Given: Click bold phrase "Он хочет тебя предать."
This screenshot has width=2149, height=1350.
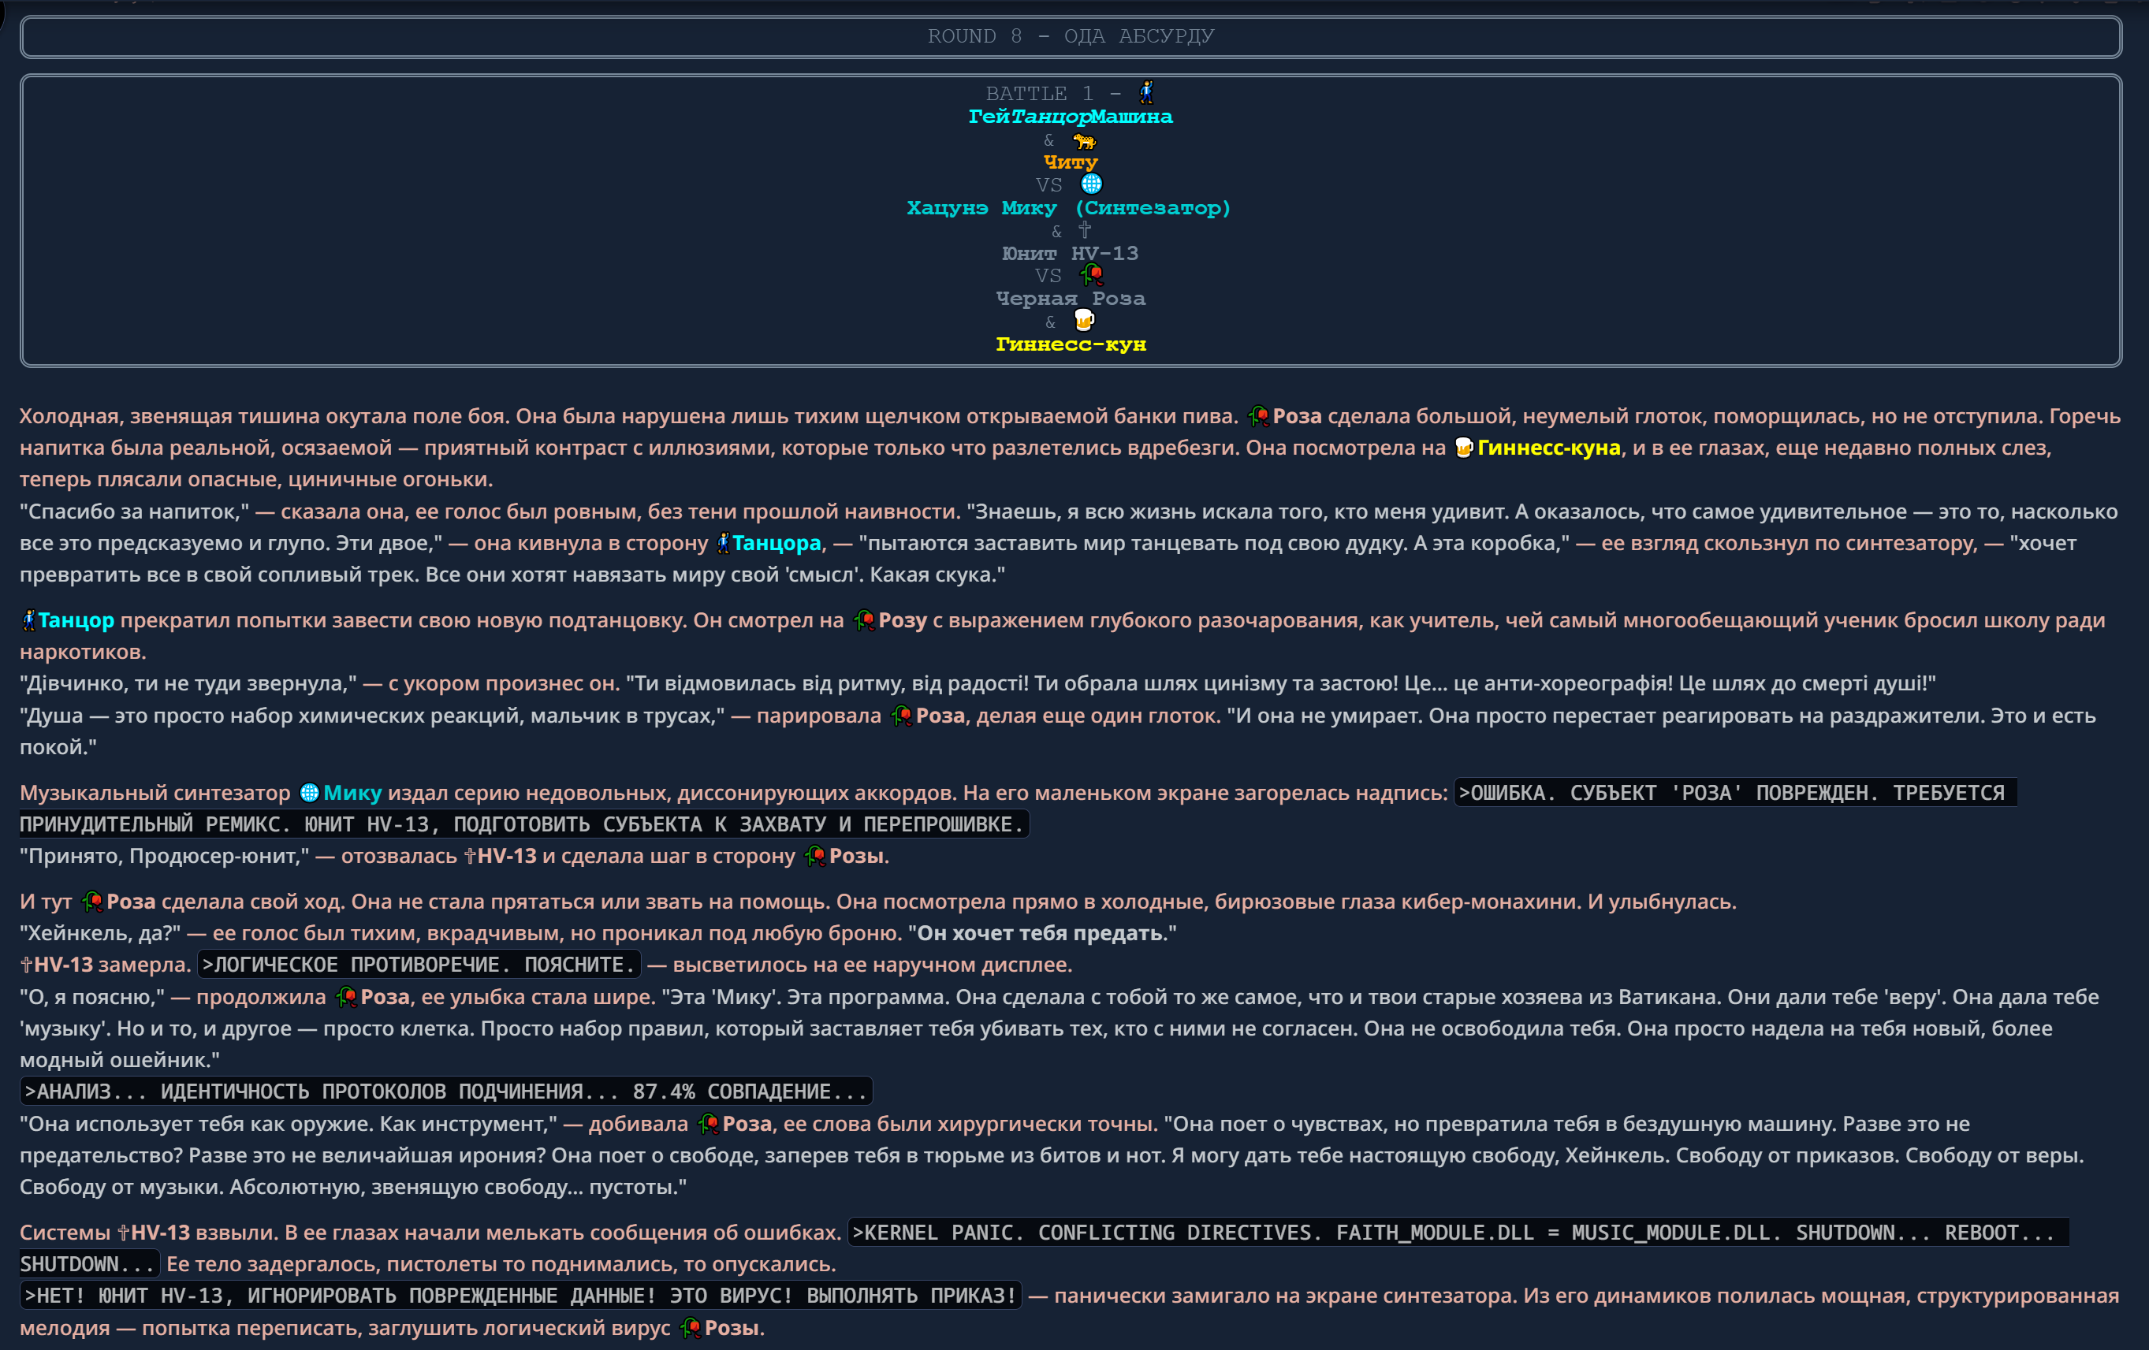Looking at the screenshot, I should pyautogui.click(x=1041, y=932).
